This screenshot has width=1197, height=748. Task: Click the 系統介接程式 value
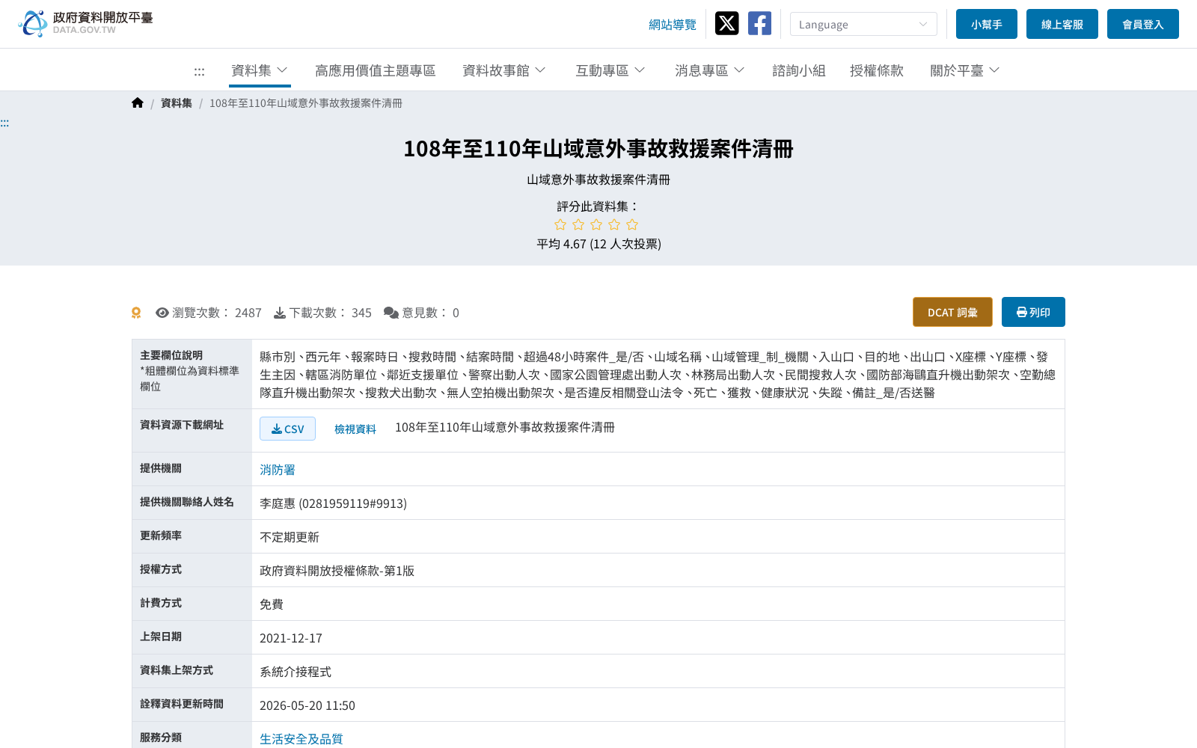point(296,672)
